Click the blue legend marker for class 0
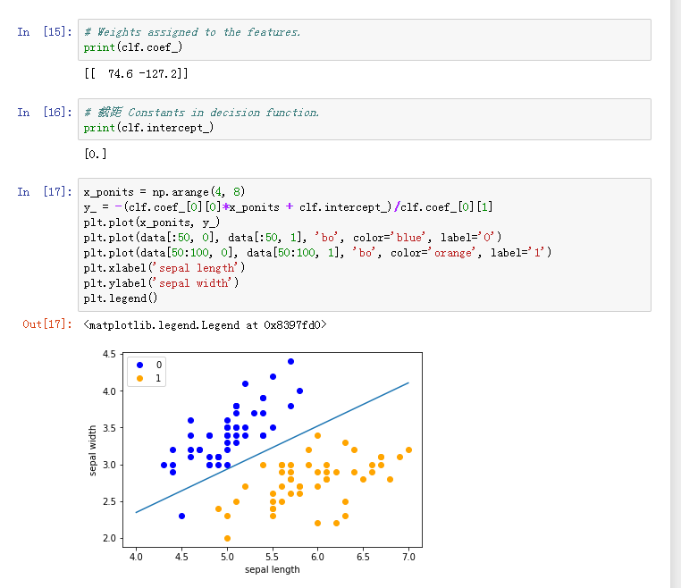This screenshot has width=681, height=588. pos(140,365)
